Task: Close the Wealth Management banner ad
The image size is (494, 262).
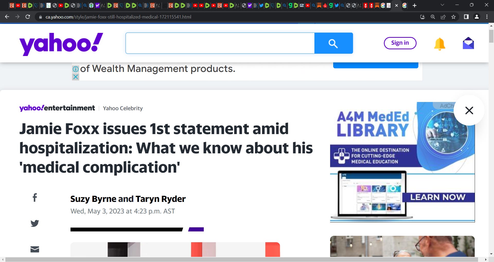Action: [x=75, y=77]
